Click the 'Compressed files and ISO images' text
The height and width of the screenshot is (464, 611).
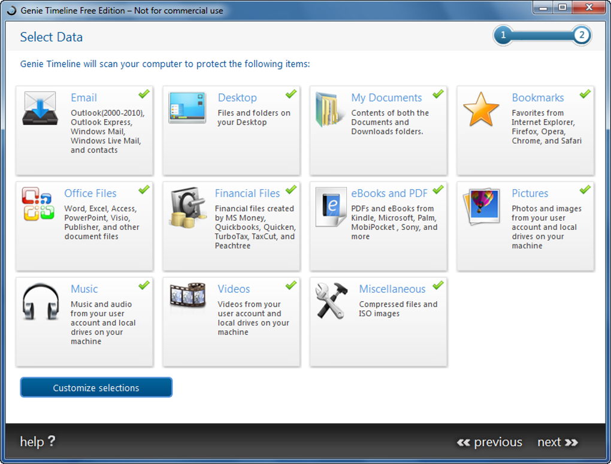pos(398,308)
